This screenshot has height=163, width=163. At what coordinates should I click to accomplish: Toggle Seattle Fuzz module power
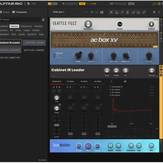[x=161, y=19]
